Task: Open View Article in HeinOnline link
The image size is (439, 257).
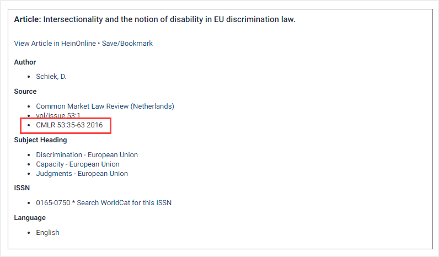Action: [55, 44]
